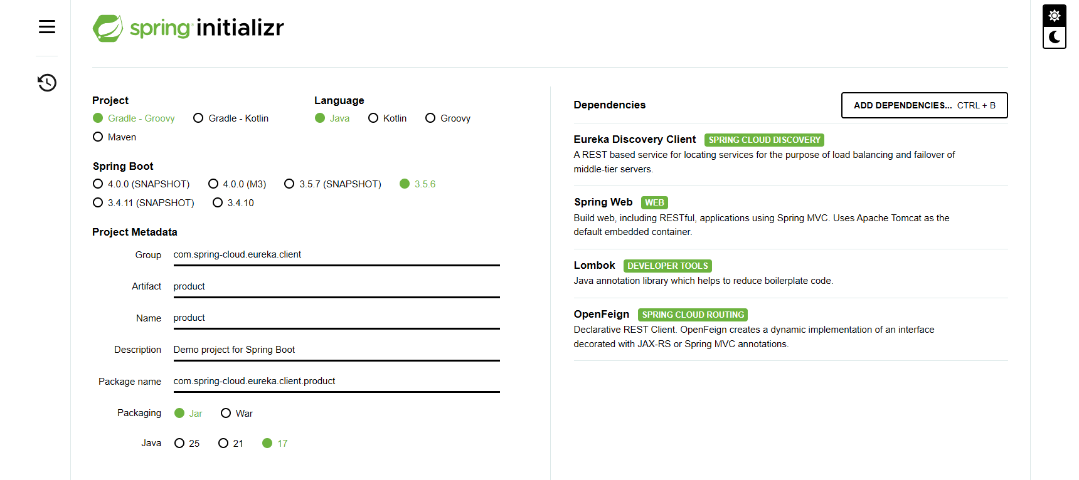Screen dimensions: 1079x480
Task: Select Java version 21
Action: [231, 444]
